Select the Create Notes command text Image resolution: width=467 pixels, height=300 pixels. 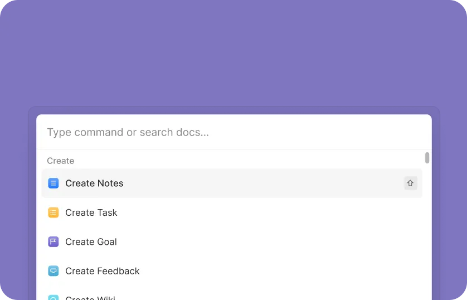[x=94, y=183]
